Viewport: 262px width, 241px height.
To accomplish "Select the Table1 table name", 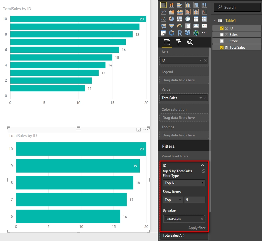I will click(x=230, y=20).
